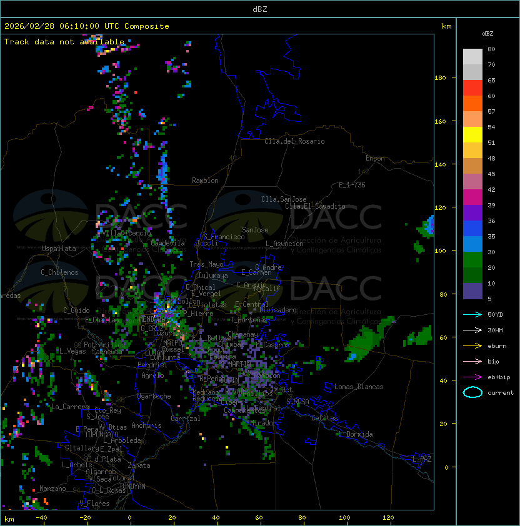The width and height of the screenshot is (520, 526).
Task: Pick the slate purple 5-10 dBZ swatch
Action: click(x=472, y=291)
